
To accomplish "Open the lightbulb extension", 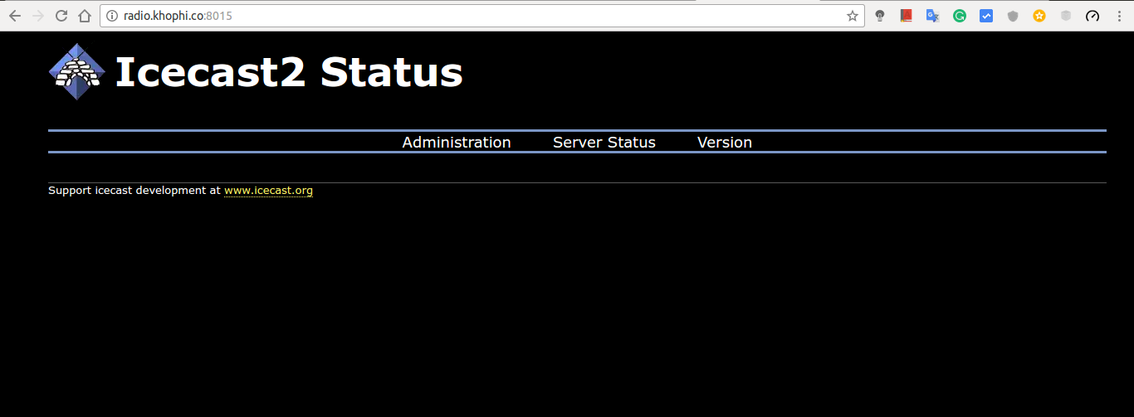I will tap(880, 16).
